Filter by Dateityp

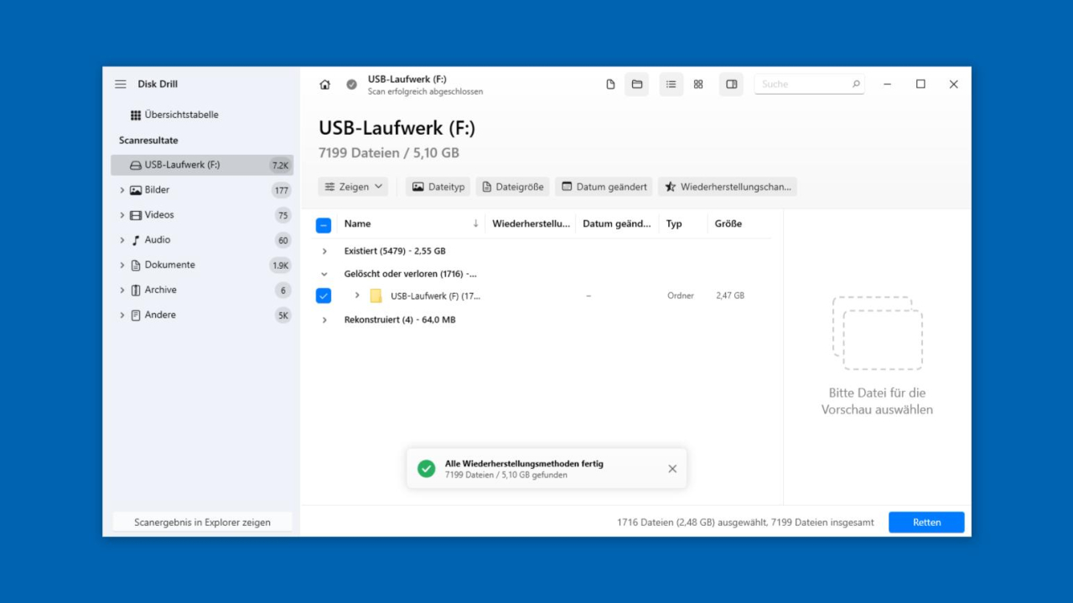click(438, 187)
